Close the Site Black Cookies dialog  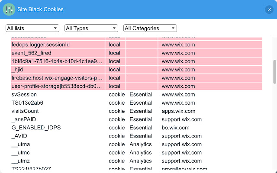coord(269,10)
